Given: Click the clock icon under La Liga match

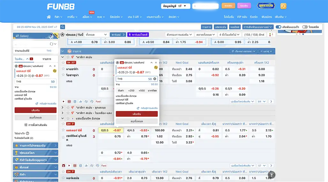Looking at the screenshot, I should click(x=92, y=102).
